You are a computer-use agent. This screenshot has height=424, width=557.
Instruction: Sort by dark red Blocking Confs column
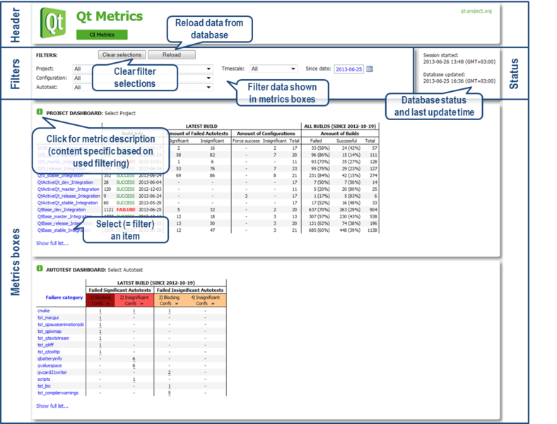[x=101, y=300]
